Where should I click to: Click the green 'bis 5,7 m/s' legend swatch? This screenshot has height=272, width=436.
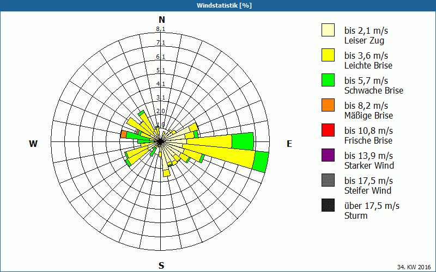328,80
